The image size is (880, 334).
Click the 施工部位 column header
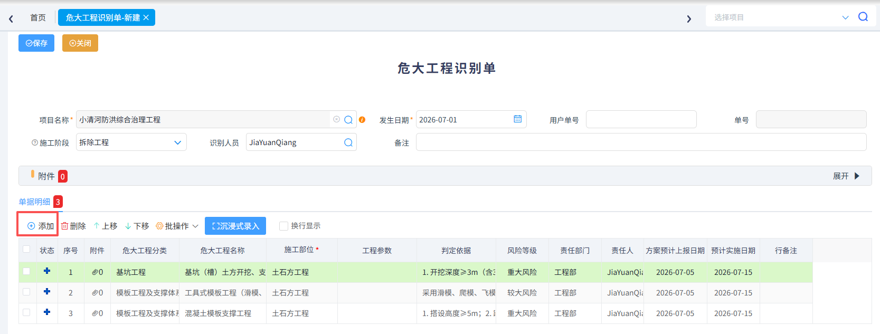tap(301, 250)
